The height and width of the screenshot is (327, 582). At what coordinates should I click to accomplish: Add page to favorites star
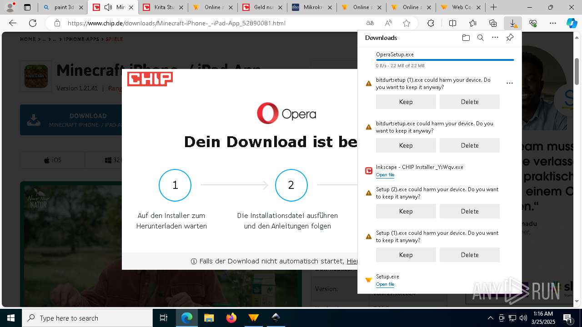(406, 23)
